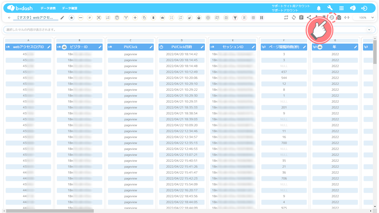Click the column split toolbar icon
Viewport: 379px width, 213px height.
262,18
